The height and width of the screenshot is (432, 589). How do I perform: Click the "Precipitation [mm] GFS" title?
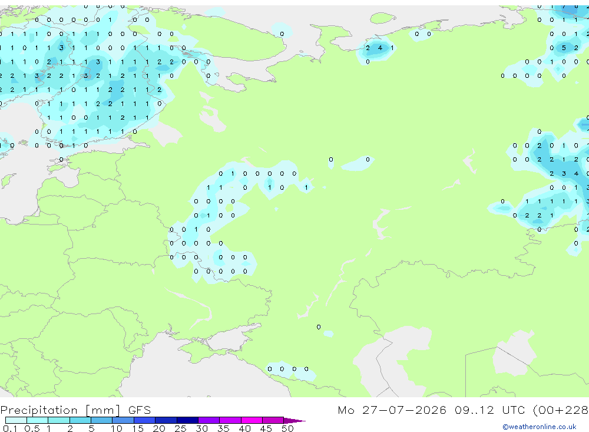click(x=75, y=410)
